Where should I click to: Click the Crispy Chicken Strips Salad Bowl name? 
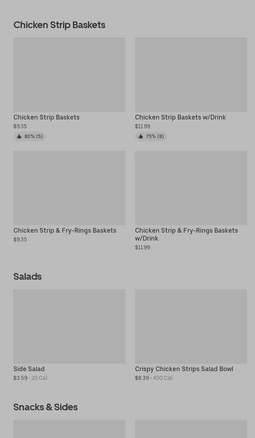click(x=184, y=369)
